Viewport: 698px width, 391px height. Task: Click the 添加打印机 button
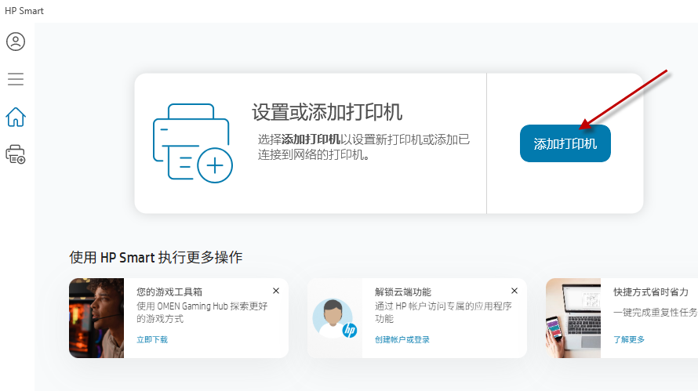(x=565, y=143)
